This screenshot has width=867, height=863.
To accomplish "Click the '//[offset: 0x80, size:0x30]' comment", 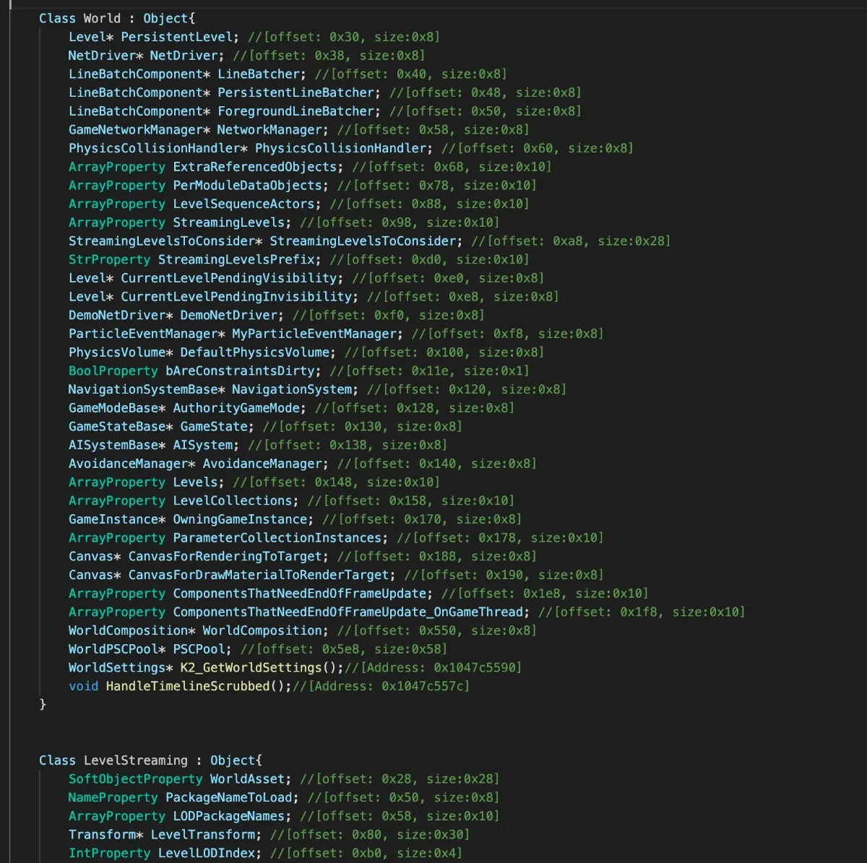I will coord(370,835).
